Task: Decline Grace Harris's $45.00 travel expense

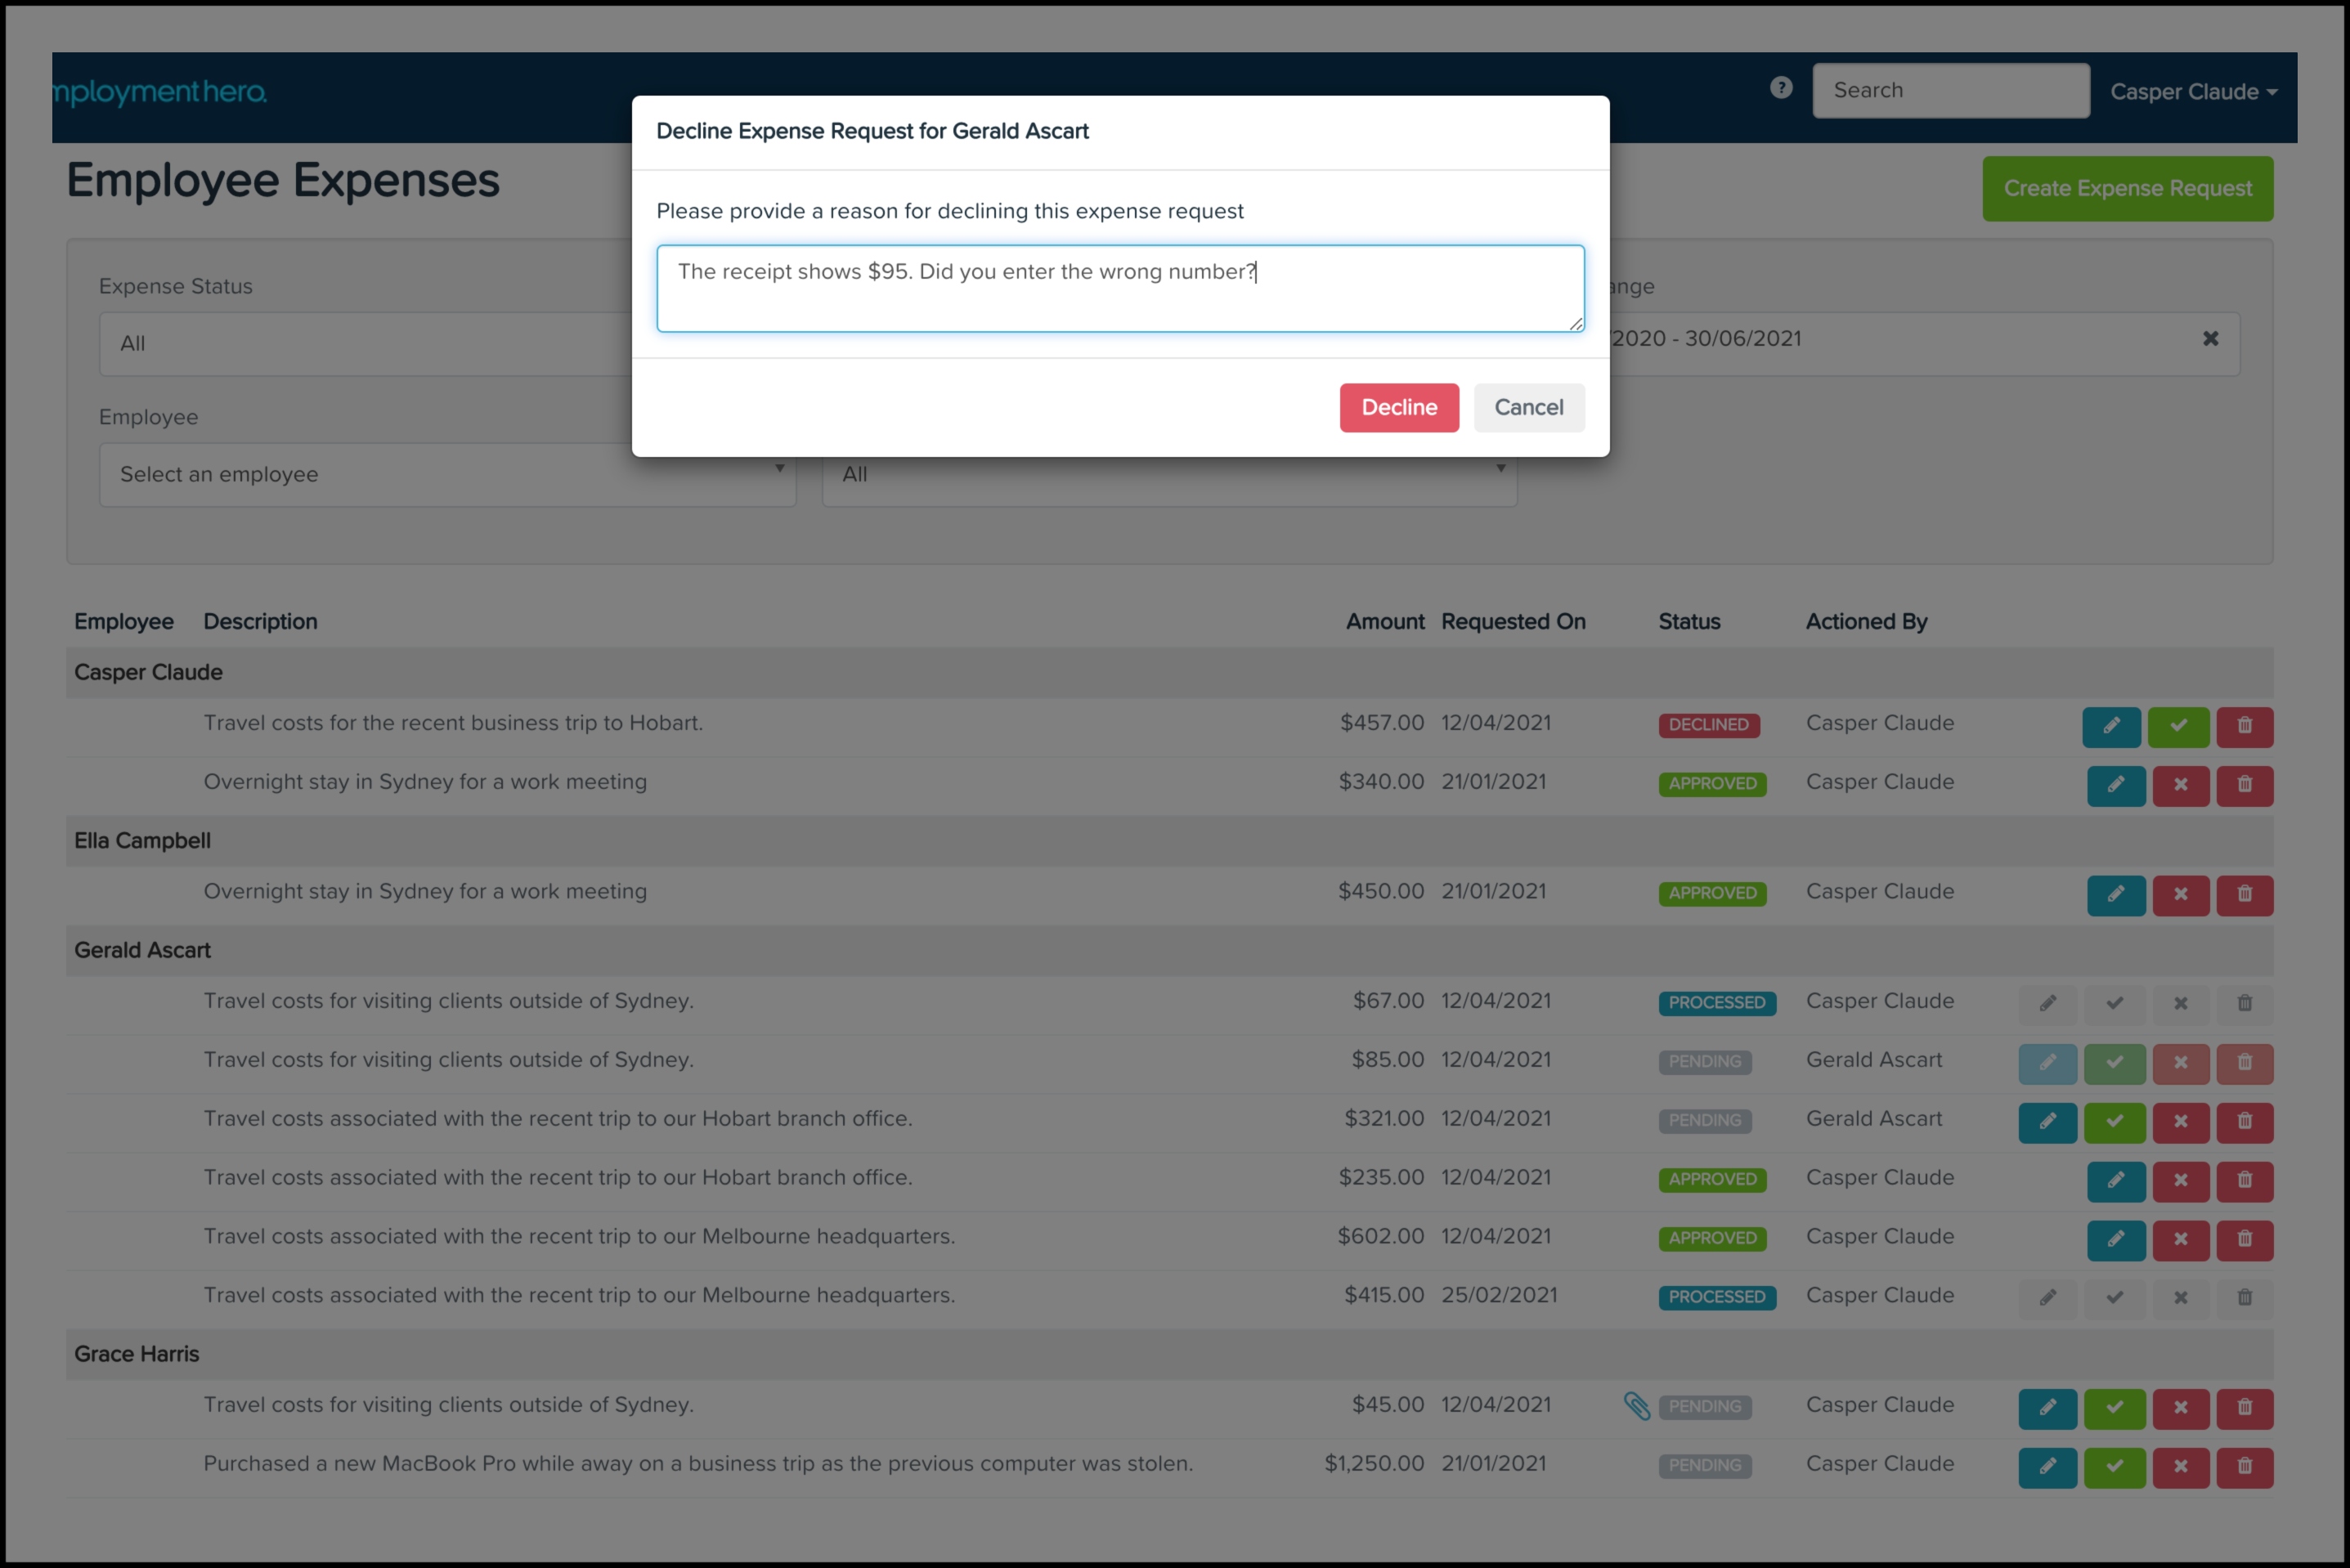Action: point(2180,1408)
